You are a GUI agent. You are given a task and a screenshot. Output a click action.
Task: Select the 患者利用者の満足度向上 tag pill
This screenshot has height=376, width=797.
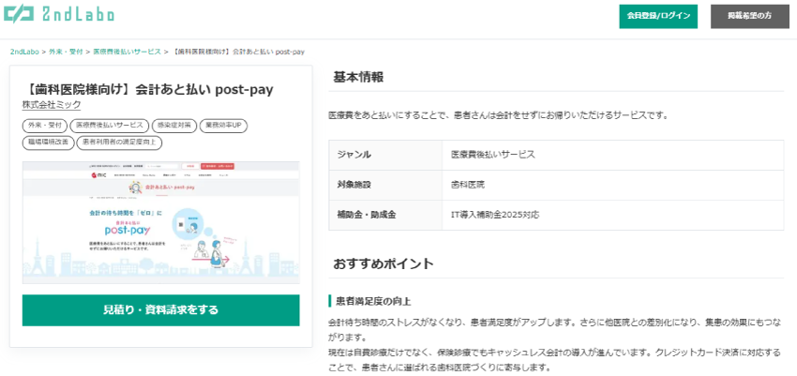point(119,143)
